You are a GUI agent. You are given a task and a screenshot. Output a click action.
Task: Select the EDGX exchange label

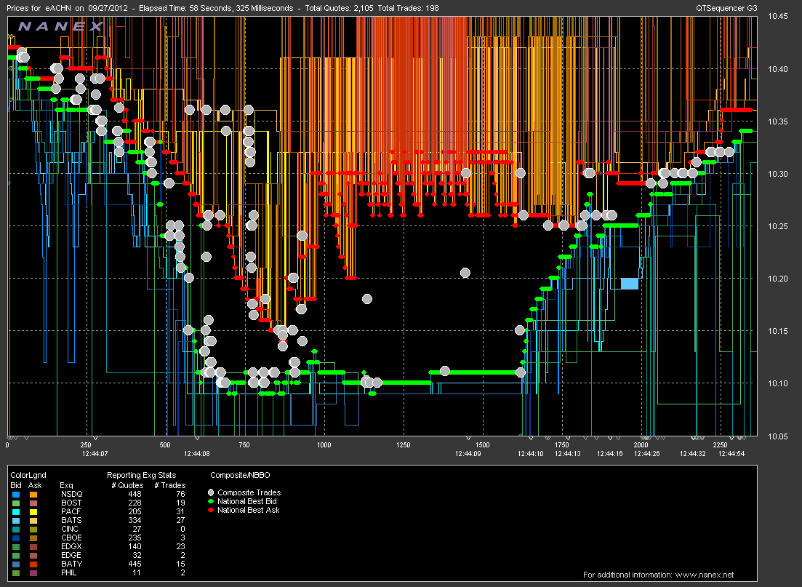70,546
